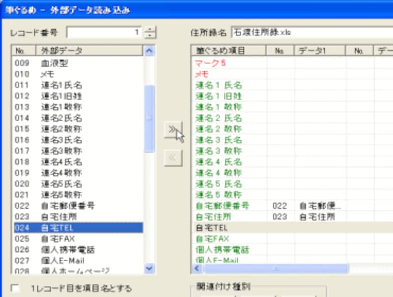The width and height of the screenshot is (393, 297).
Task: Click the >> assign button
Action: (x=172, y=130)
